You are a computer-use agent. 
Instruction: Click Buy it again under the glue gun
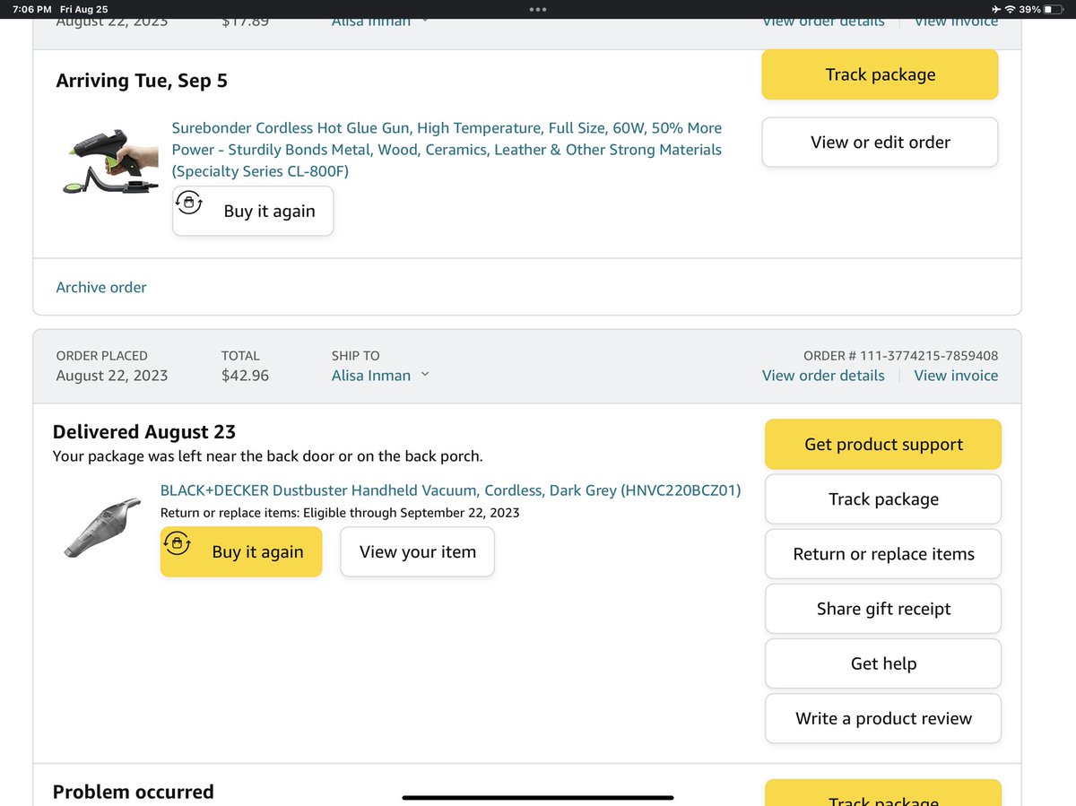253,211
